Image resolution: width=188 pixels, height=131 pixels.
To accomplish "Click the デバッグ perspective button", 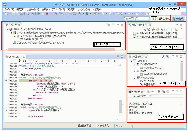I will (178, 19).
